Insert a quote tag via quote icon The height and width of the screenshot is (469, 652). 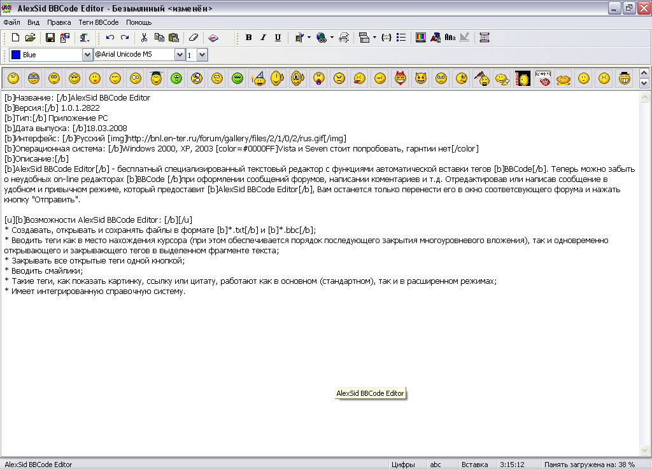364,38
